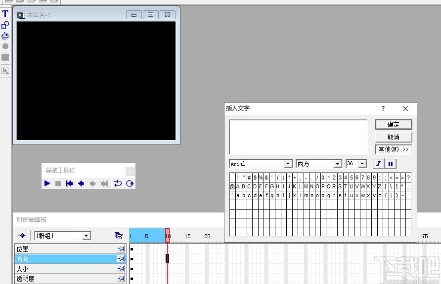The height and width of the screenshot is (284, 441).
Task: Click the text input area in dialog
Action: pyautogui.click(x=298, y=137)
